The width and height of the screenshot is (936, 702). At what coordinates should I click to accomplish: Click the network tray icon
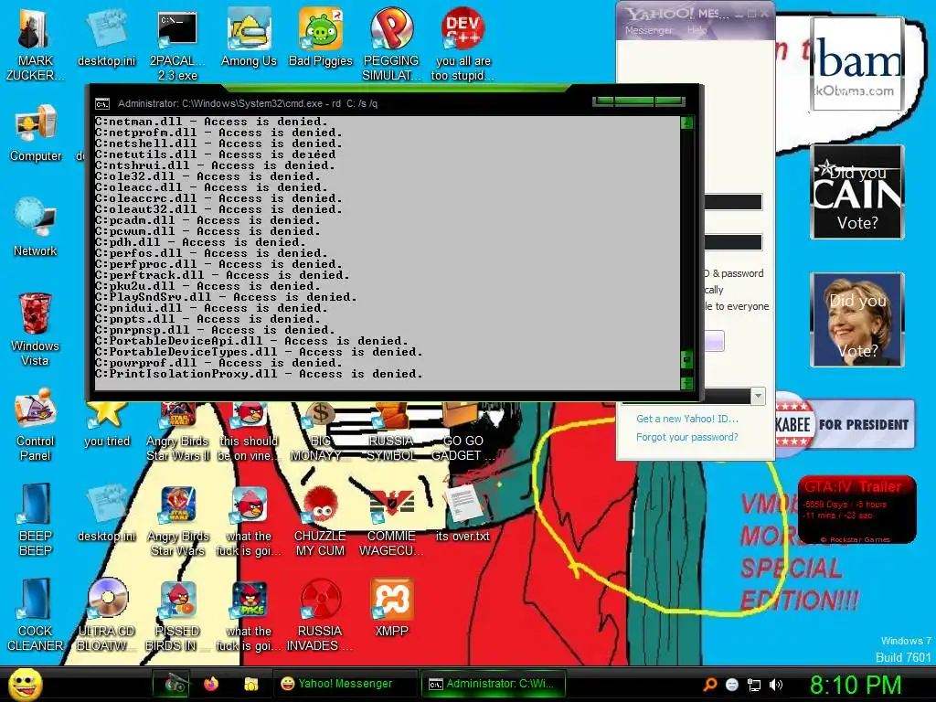tap(754, 685)
